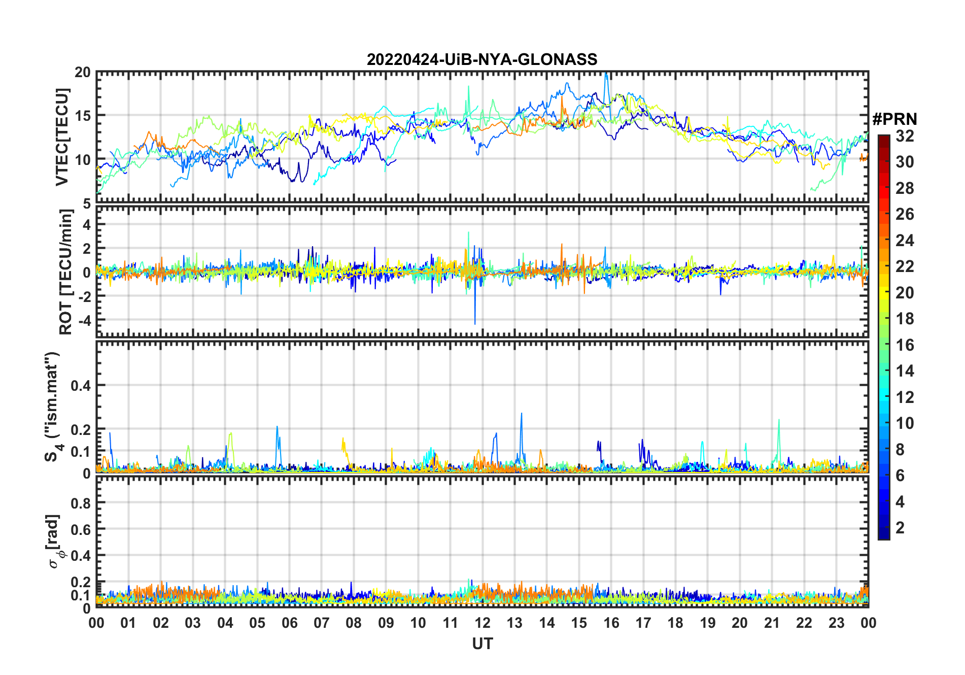Click inside the S4 scintillation plot panel
This screenshot has height=675, width=965.
coord(482,407)
